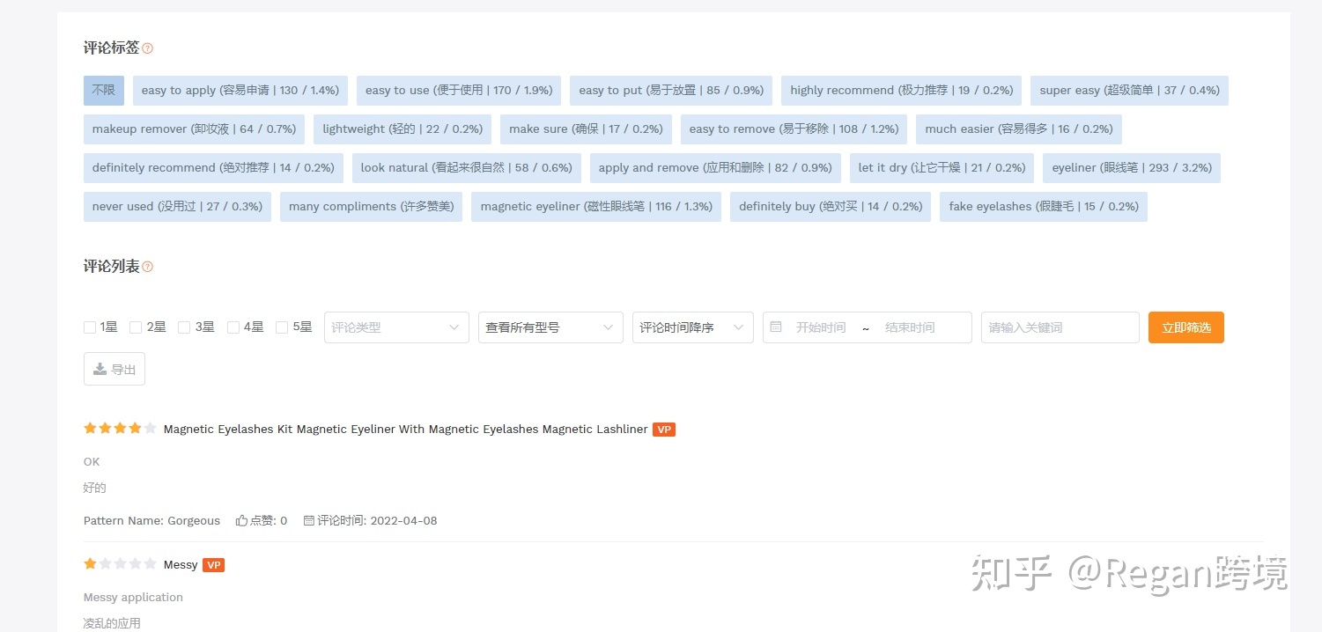This screenshot has height=632, width=1322.
Task: Click the help icon beside 评论标签
Action: [148, 48]
